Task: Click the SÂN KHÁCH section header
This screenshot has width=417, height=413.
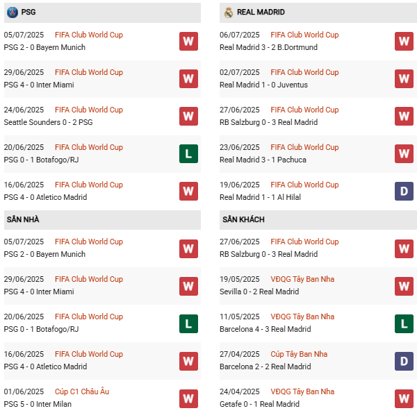Action: 243,219
